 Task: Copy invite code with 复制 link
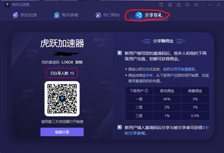click(79, 62)
